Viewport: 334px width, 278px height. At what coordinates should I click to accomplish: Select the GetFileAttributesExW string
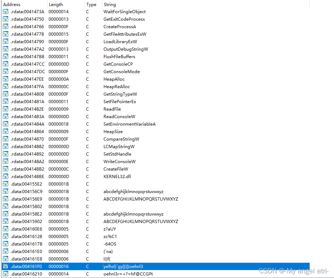click(125, 34)
